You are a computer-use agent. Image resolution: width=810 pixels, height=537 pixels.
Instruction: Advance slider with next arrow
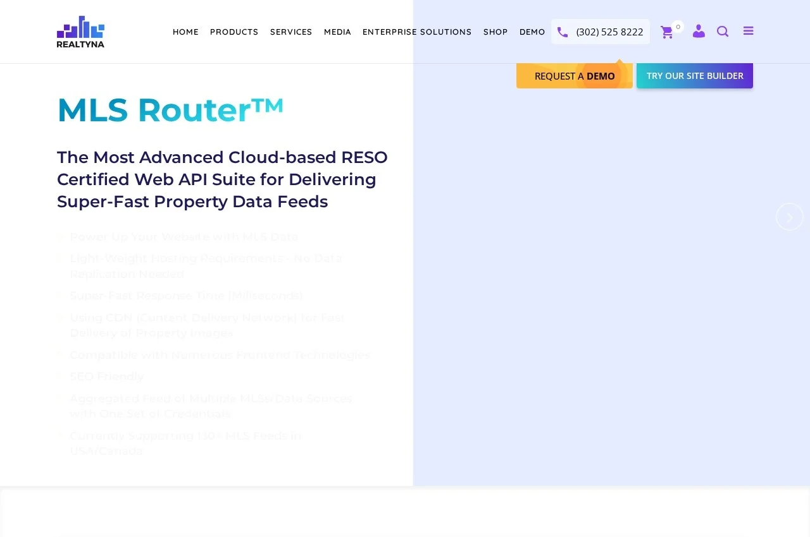(790, 217)
